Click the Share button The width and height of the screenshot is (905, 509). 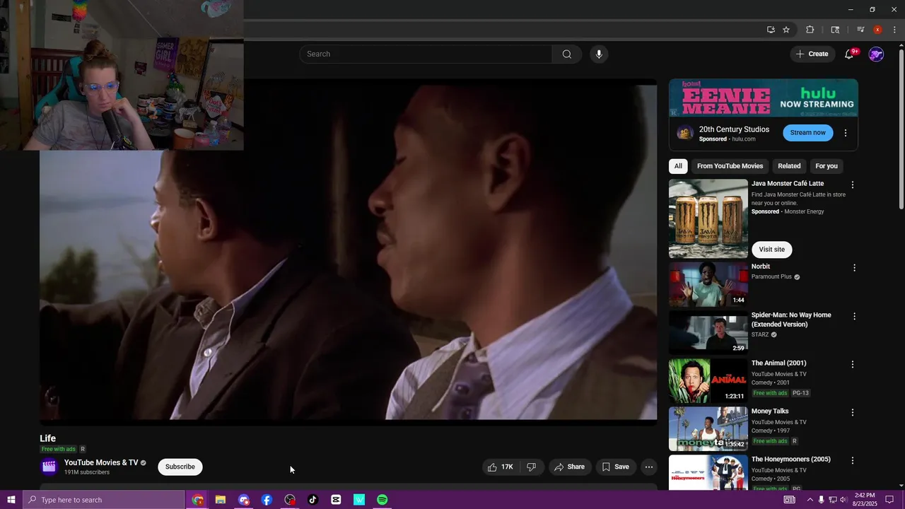569,467
